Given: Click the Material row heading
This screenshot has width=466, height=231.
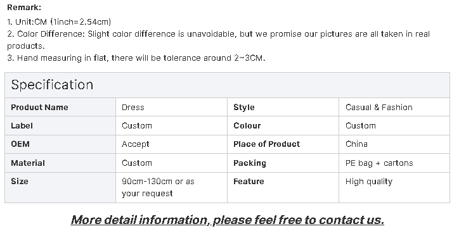Looking at the screenshot, I should coord(60,163).
